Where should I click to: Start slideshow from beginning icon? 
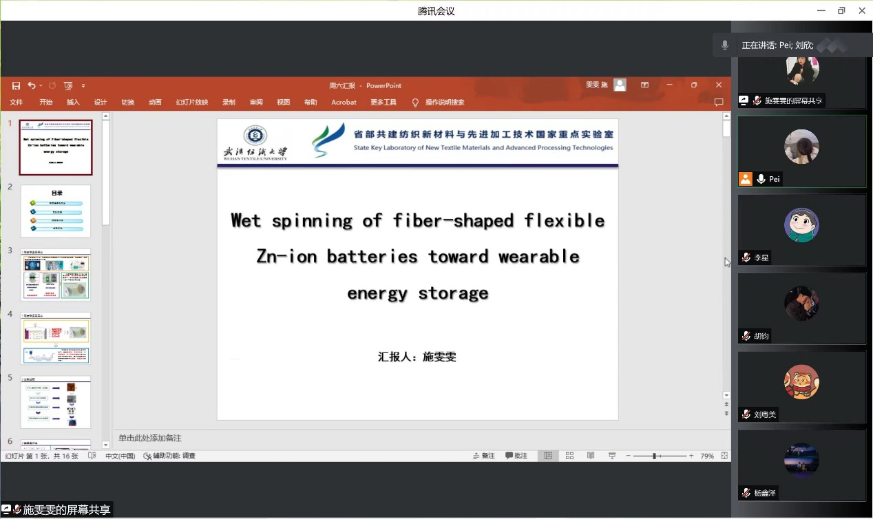[x=68, y=85]
